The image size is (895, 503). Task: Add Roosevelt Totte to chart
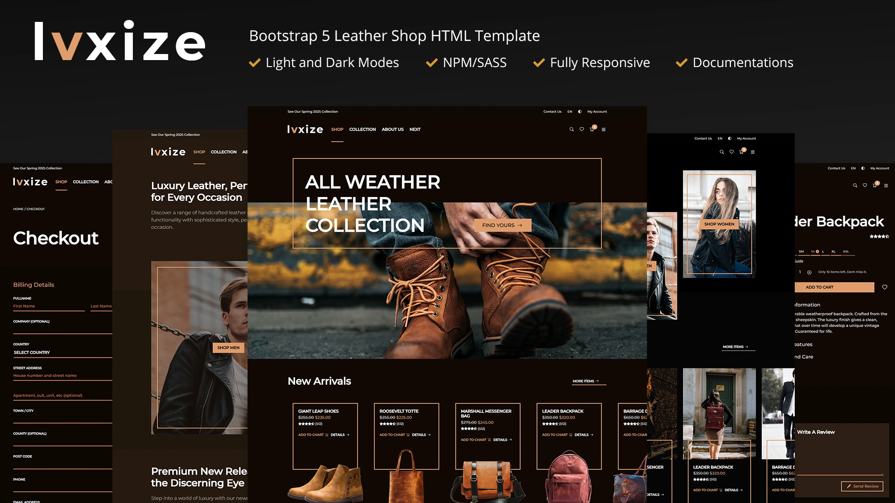pos(394,435)
